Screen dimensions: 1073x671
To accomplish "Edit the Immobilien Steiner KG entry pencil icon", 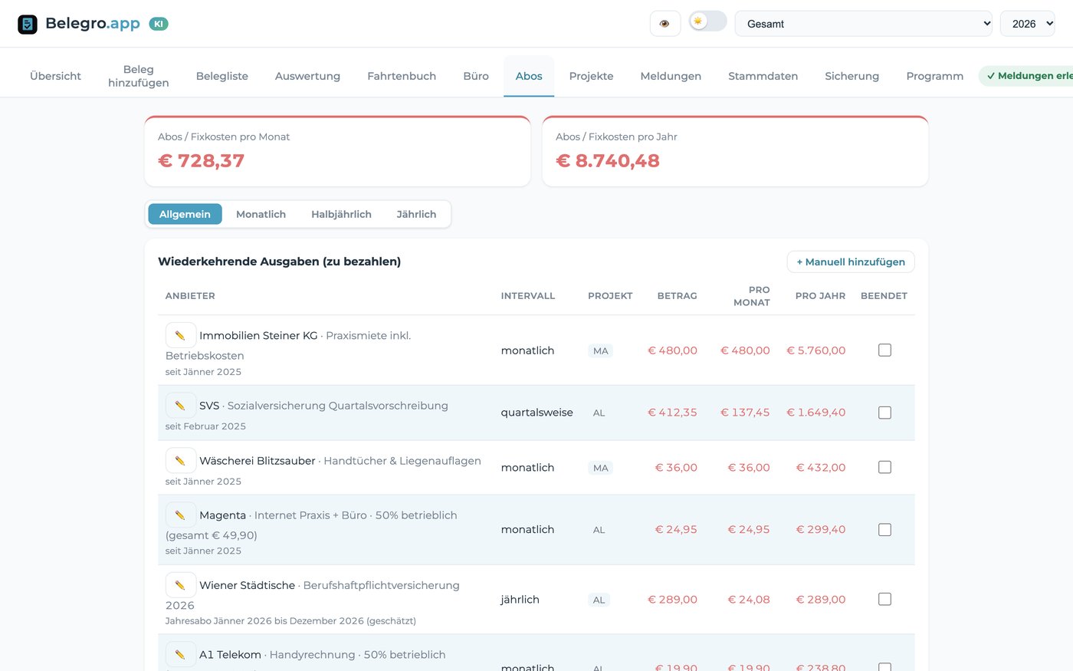I will pyautogui.click(x=180, y=335).
